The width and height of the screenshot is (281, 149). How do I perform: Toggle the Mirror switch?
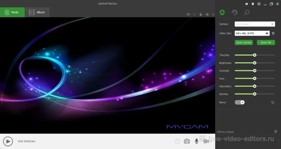click(239, 102)
